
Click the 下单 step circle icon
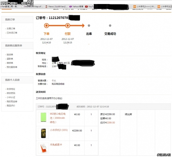(x=46, y=25)
